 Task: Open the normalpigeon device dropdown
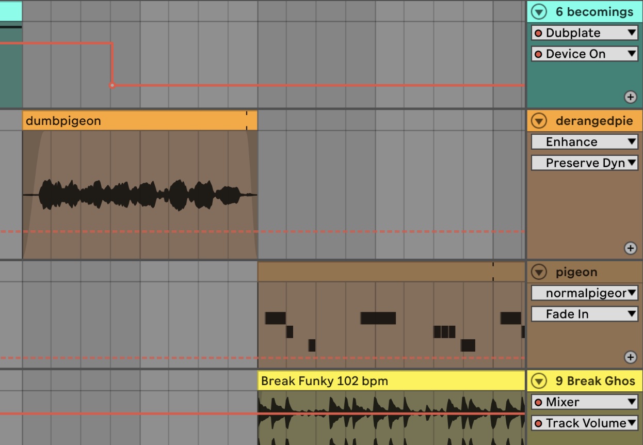(x=585, y=293)
